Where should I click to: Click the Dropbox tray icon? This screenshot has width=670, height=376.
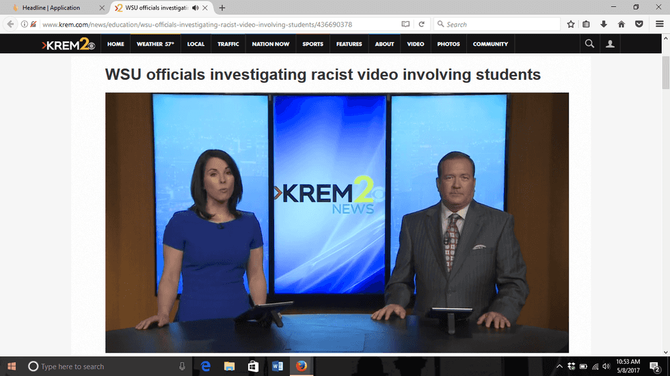tap(572, 366)
